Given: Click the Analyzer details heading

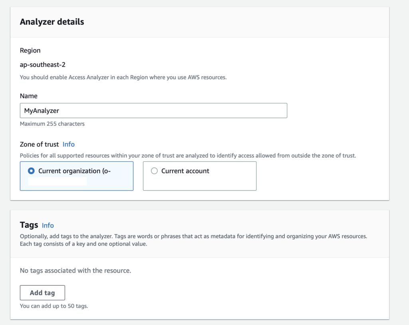Looking at the screenshot, I should [52, 22].
